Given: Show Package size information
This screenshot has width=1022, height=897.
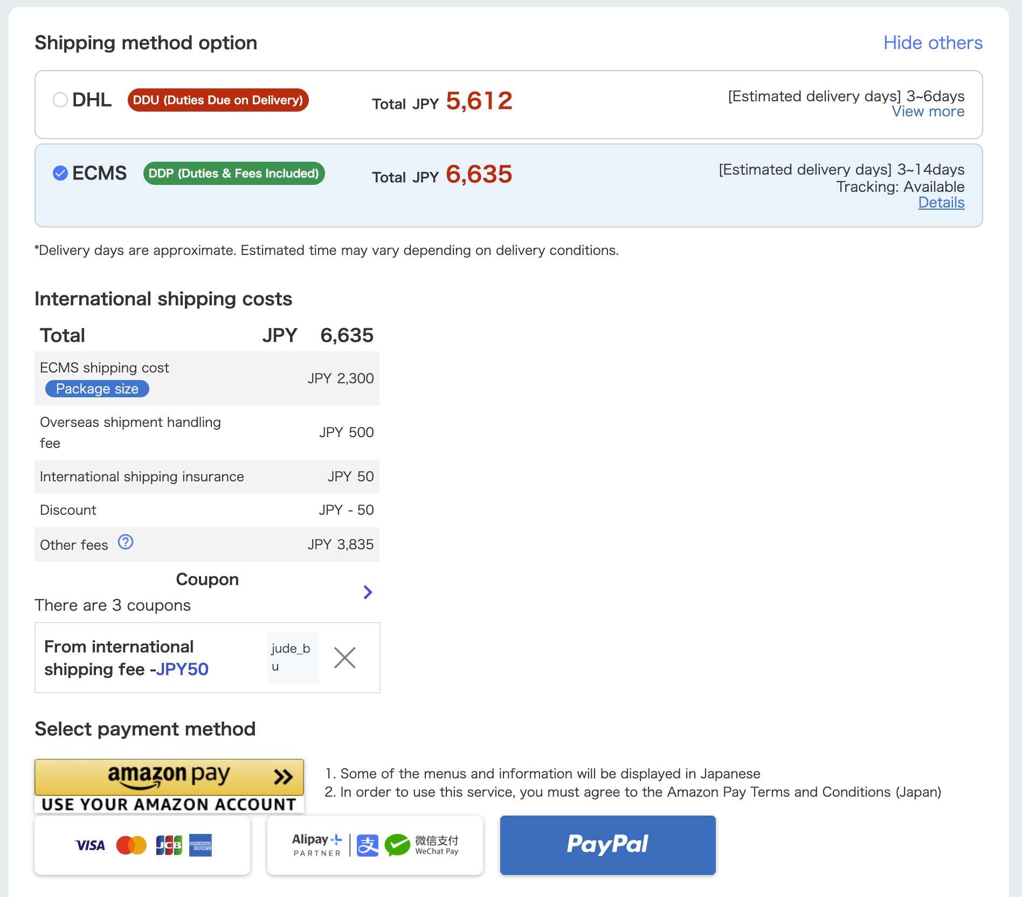Looking at the screenshot, I should pyautogui.click(x=97, y=389).
